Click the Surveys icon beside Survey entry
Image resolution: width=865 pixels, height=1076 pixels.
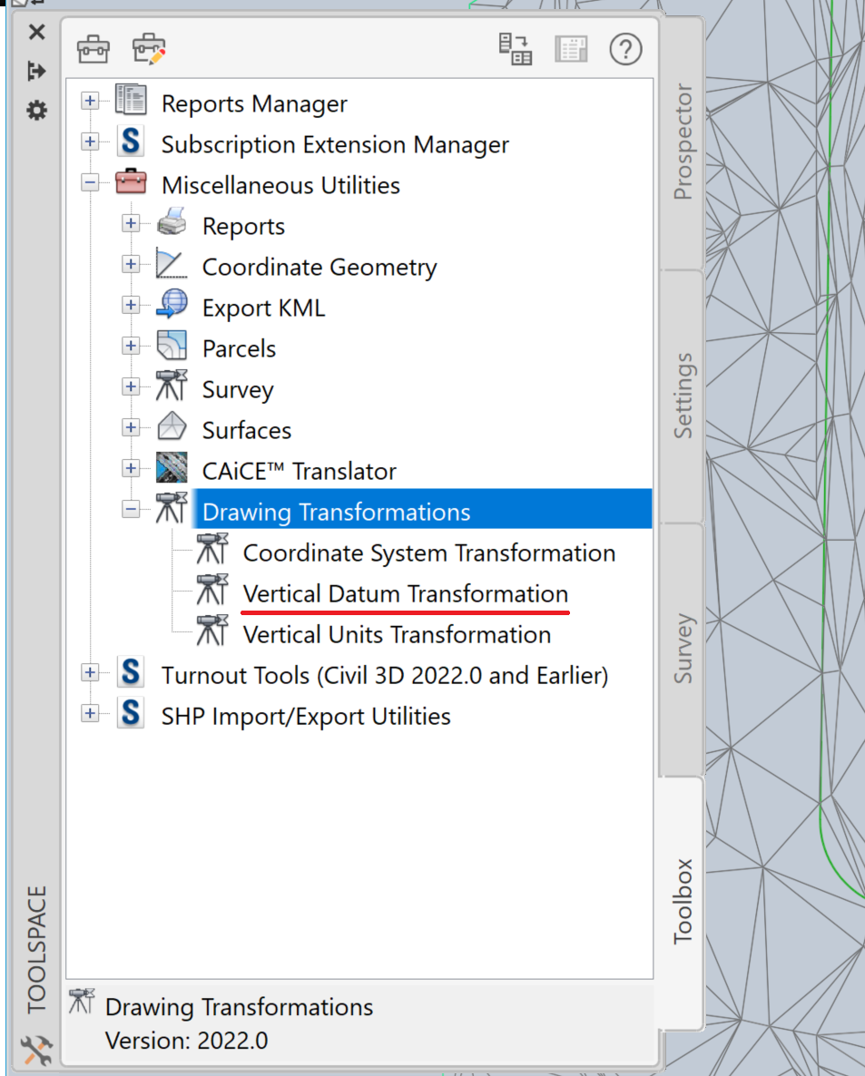point(171,386)
